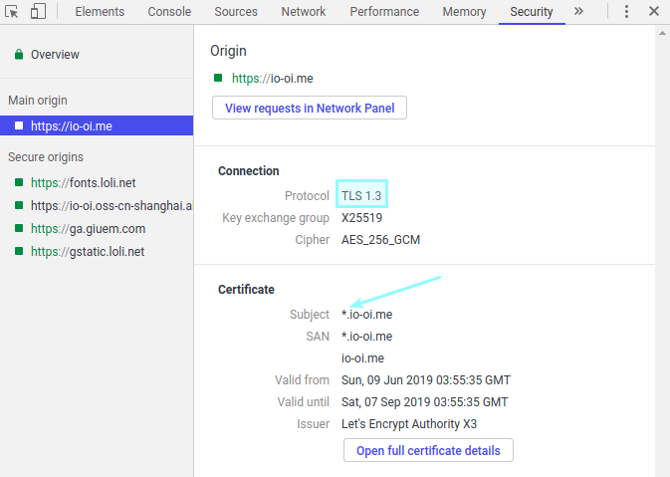Open the DevTools three-dot customize menu
670x477 pixels.
click(626, 12)
